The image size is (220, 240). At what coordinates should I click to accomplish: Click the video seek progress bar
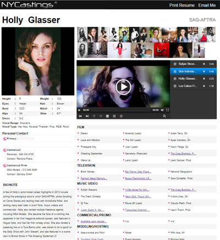click(120, 110)
